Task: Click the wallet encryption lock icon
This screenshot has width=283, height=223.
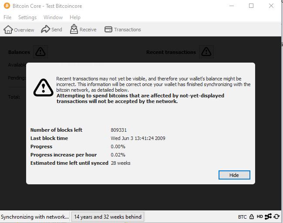Action: [x=251, y=216]
